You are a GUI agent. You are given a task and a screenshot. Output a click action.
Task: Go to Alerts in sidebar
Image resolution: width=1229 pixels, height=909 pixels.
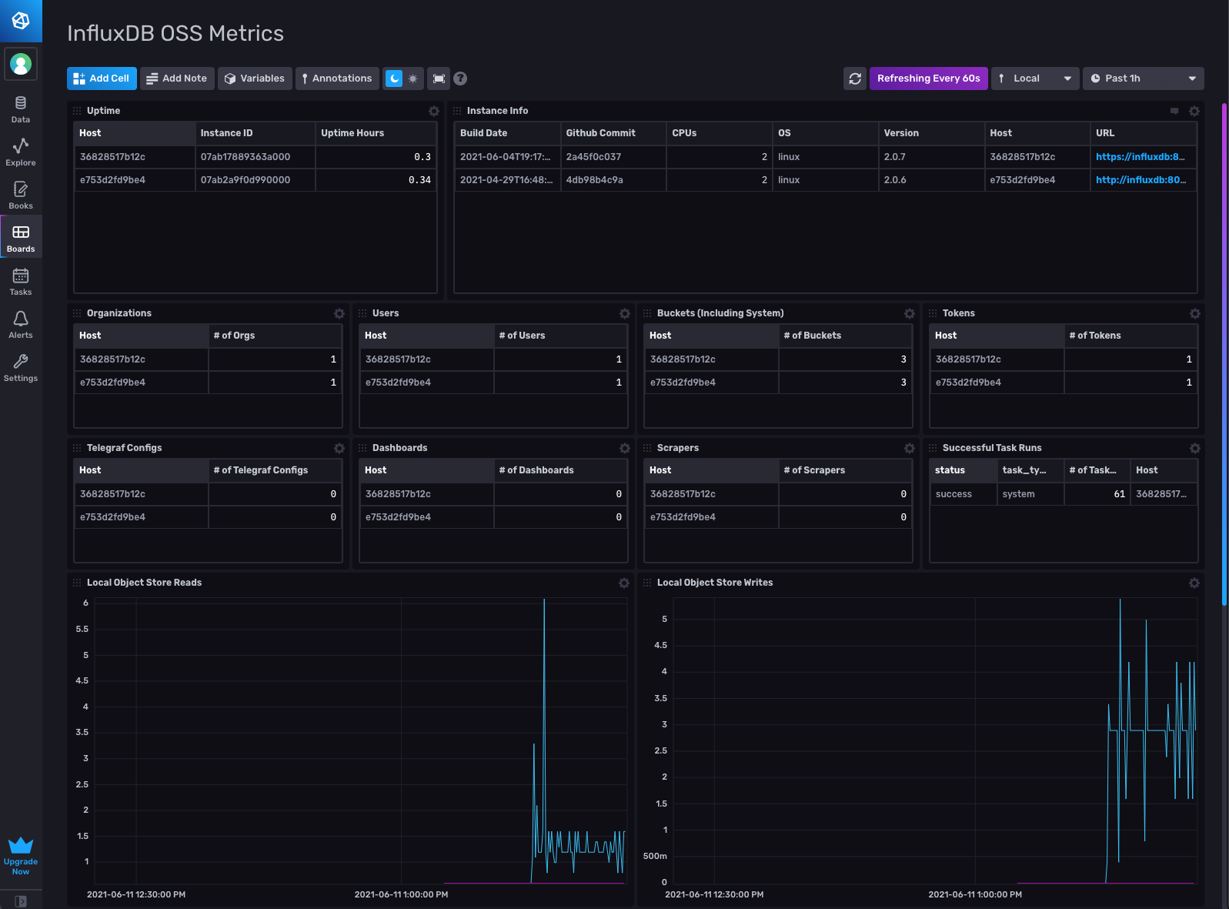[21, 324]
